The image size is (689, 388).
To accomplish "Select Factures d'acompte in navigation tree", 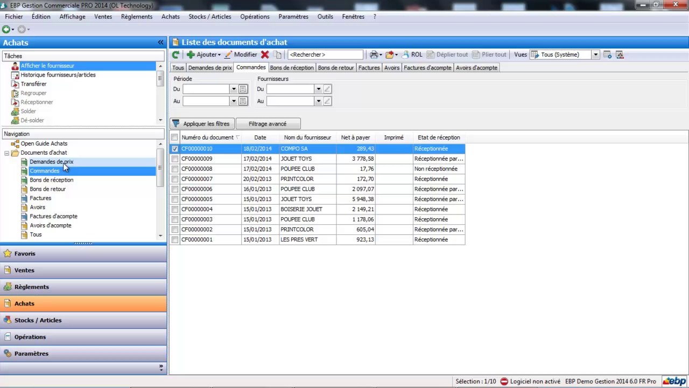I will [x=53, y=217].
